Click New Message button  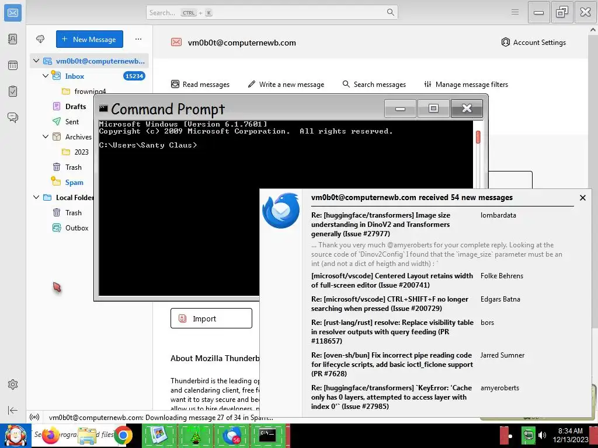tap(89, 39)
